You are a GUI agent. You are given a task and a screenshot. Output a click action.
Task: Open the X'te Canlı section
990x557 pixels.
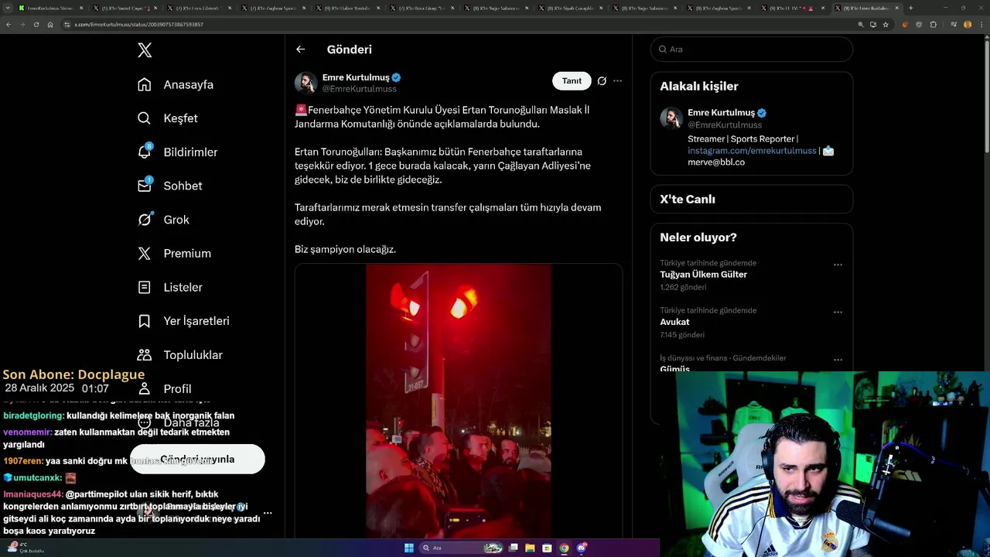(x=752, y=199)
